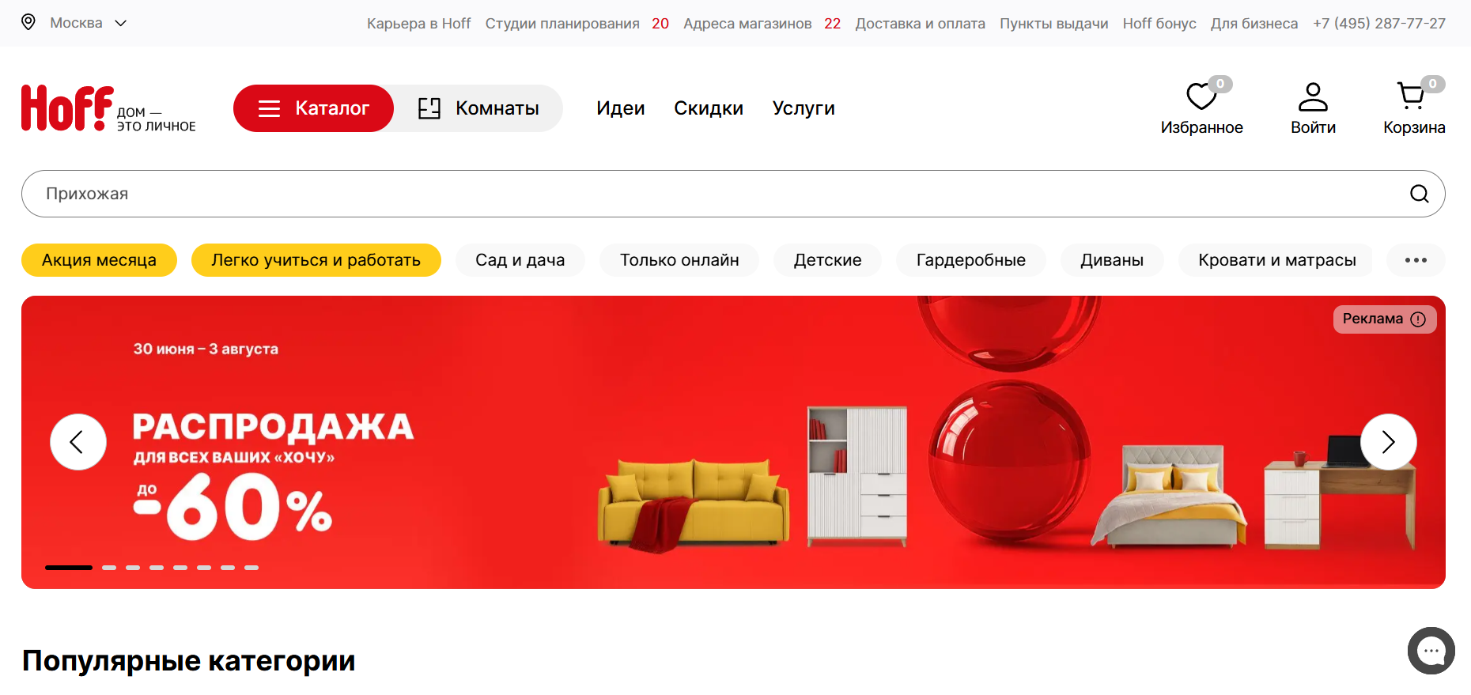
Task: Click the Акция месяца chip
Action: [x=99, y=260]
